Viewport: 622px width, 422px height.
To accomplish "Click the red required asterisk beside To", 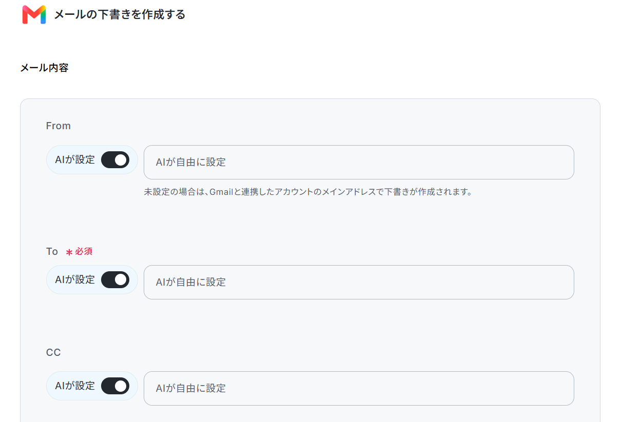I will pos(69,252).
